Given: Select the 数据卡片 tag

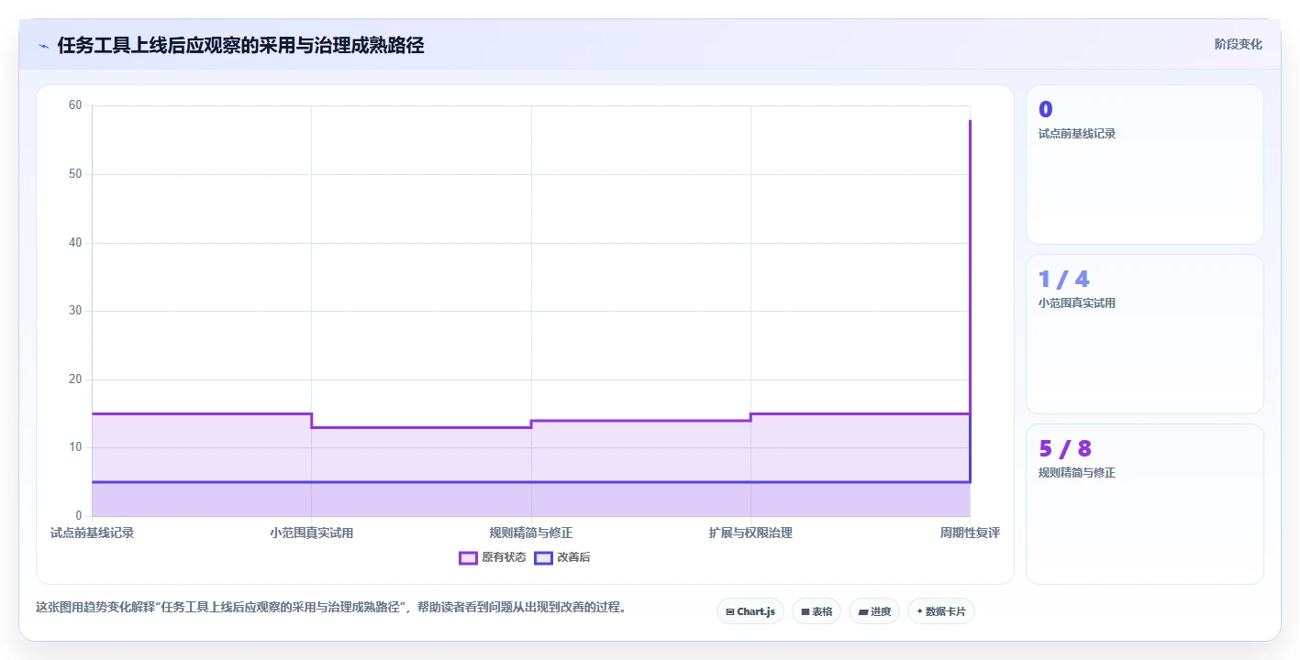Looking at the screenshot, I should tap(941, 611).
